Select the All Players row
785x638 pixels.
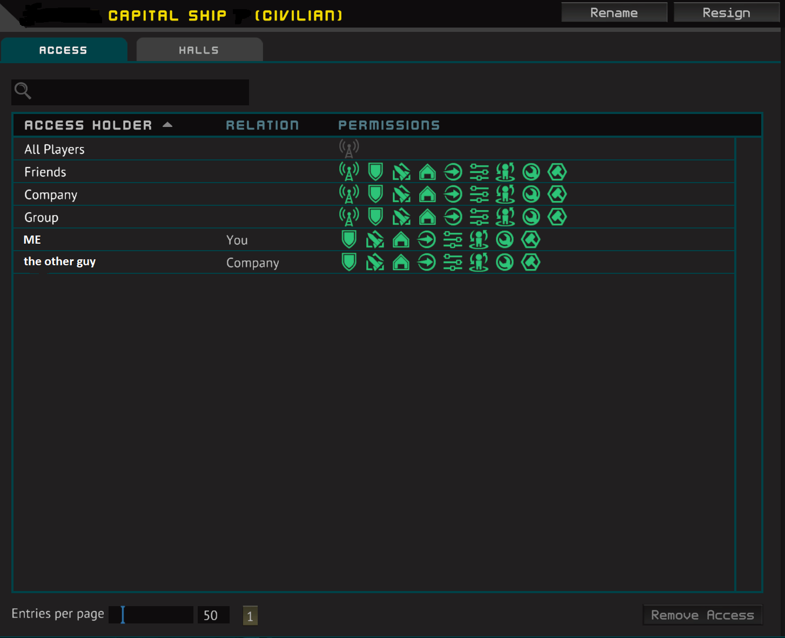click(x=374, y=149)
